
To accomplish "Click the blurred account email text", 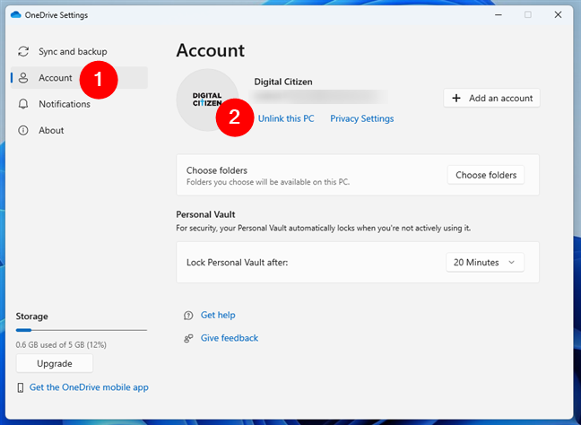I will tap(318, 96).
